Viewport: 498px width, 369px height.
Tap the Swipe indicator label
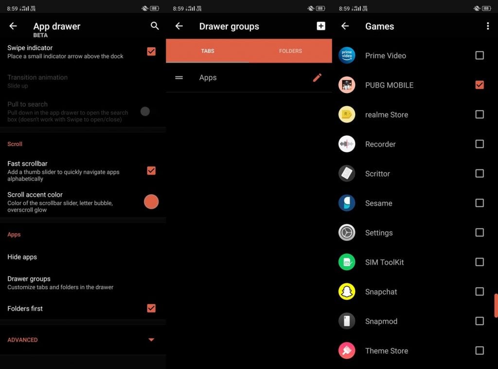tap(30, 48)
